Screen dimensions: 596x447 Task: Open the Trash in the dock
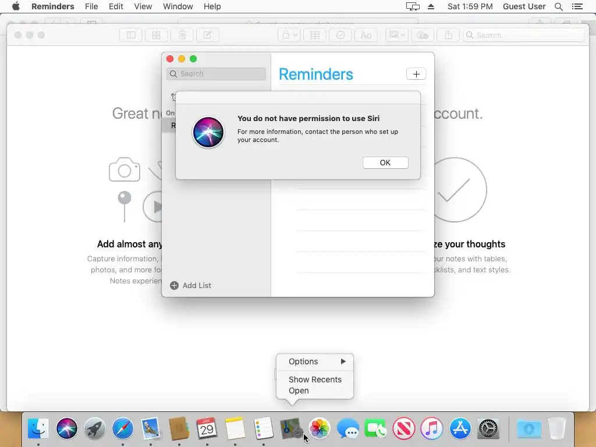click(x=557, y=428)
